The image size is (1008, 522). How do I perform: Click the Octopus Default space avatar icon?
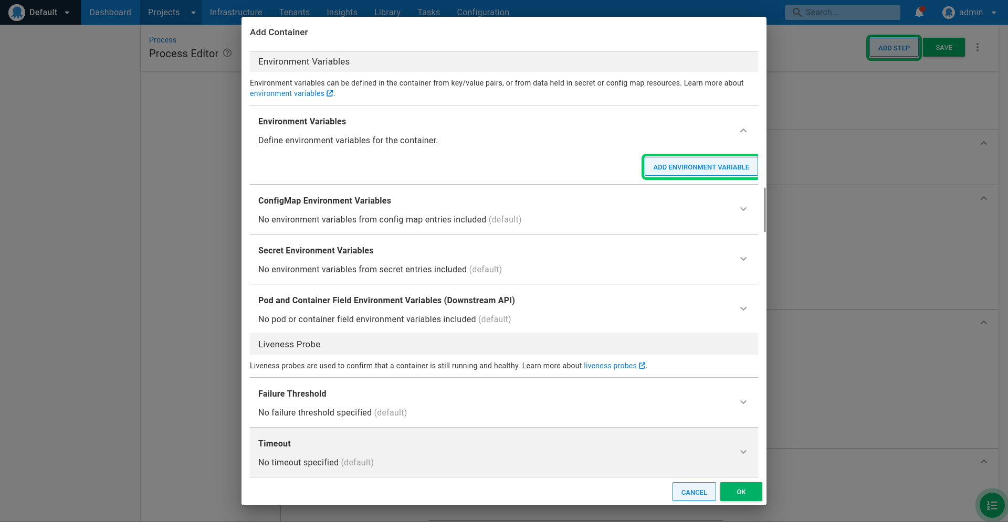[x=16, y=12]
